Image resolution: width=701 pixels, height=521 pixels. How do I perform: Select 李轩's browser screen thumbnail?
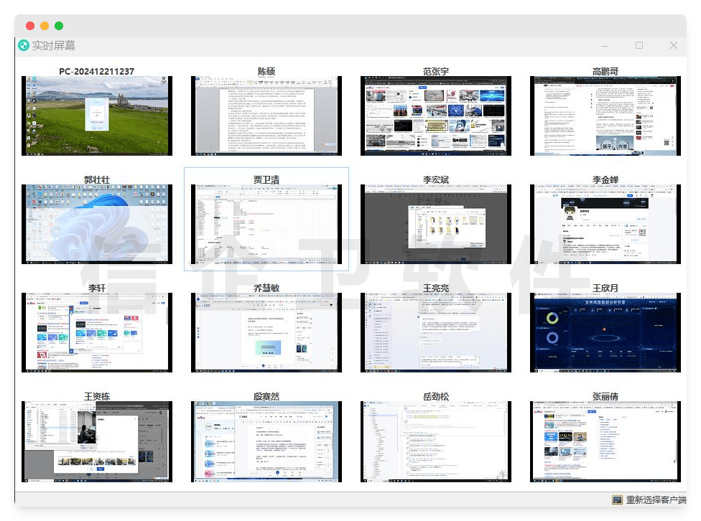pos(96,332)
